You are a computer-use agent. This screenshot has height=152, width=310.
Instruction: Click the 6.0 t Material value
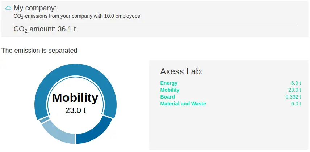click(296, 104)
